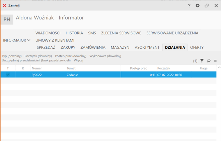Click the Aldona Woźniak - Informator title
The image size is (221, 141).
pos(50,18)
